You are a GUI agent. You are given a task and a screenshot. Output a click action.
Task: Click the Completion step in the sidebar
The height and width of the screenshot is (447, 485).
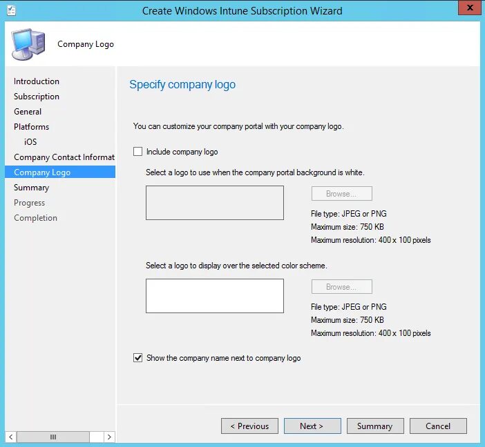(35, 218)
